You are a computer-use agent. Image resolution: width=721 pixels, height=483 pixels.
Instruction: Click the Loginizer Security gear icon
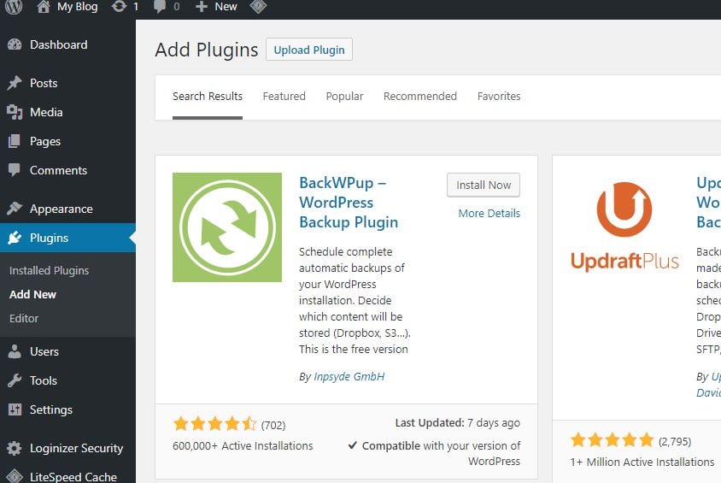click(15, 448)
